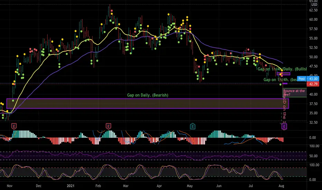Viewport: 322px width, 190px height.
Task: Select the stochastic oscillator pane at bottom
Action: pyautogui.click(x=153, y=172)
